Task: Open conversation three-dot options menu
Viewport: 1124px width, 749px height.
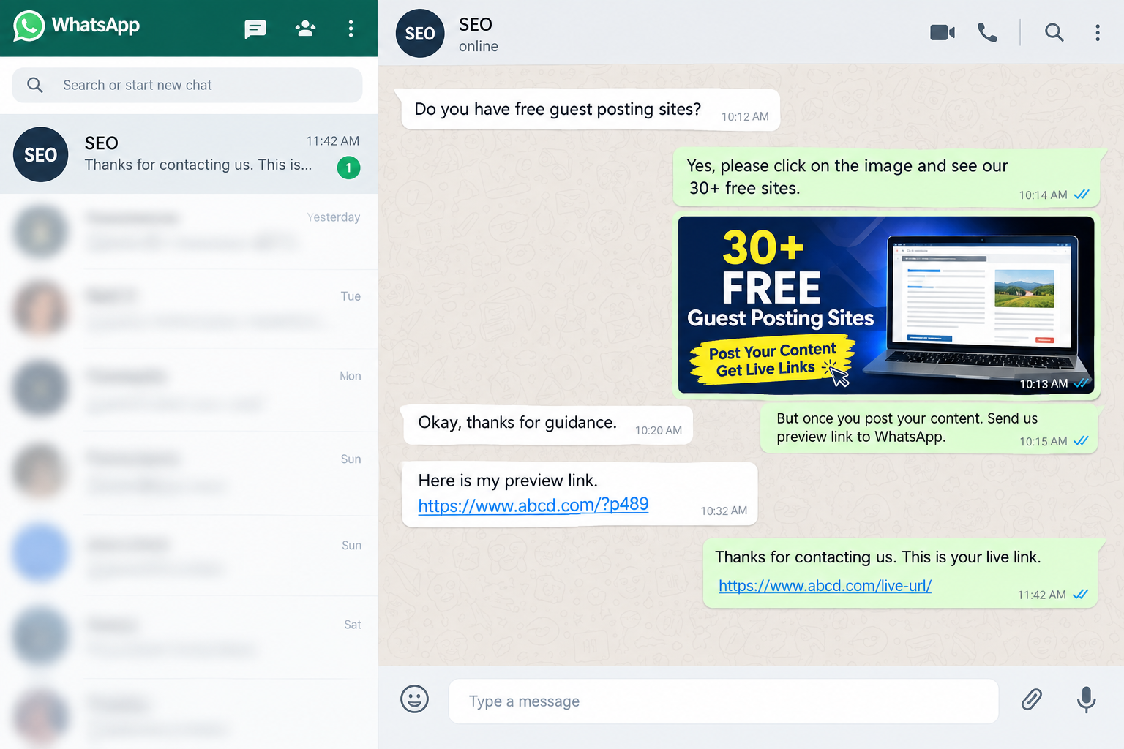Action: 1098,32
